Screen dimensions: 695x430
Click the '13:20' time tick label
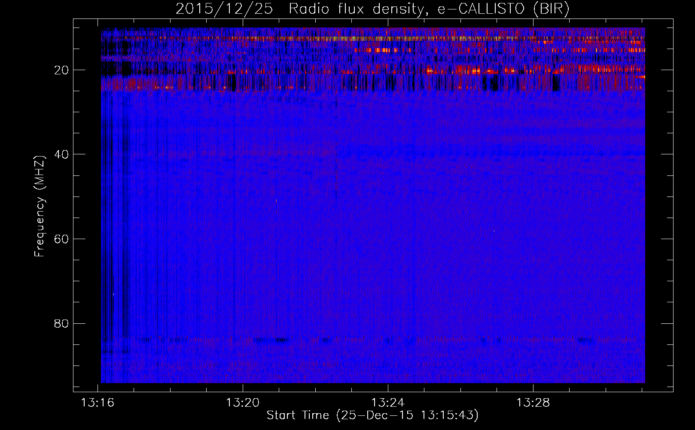coord(243,403)
